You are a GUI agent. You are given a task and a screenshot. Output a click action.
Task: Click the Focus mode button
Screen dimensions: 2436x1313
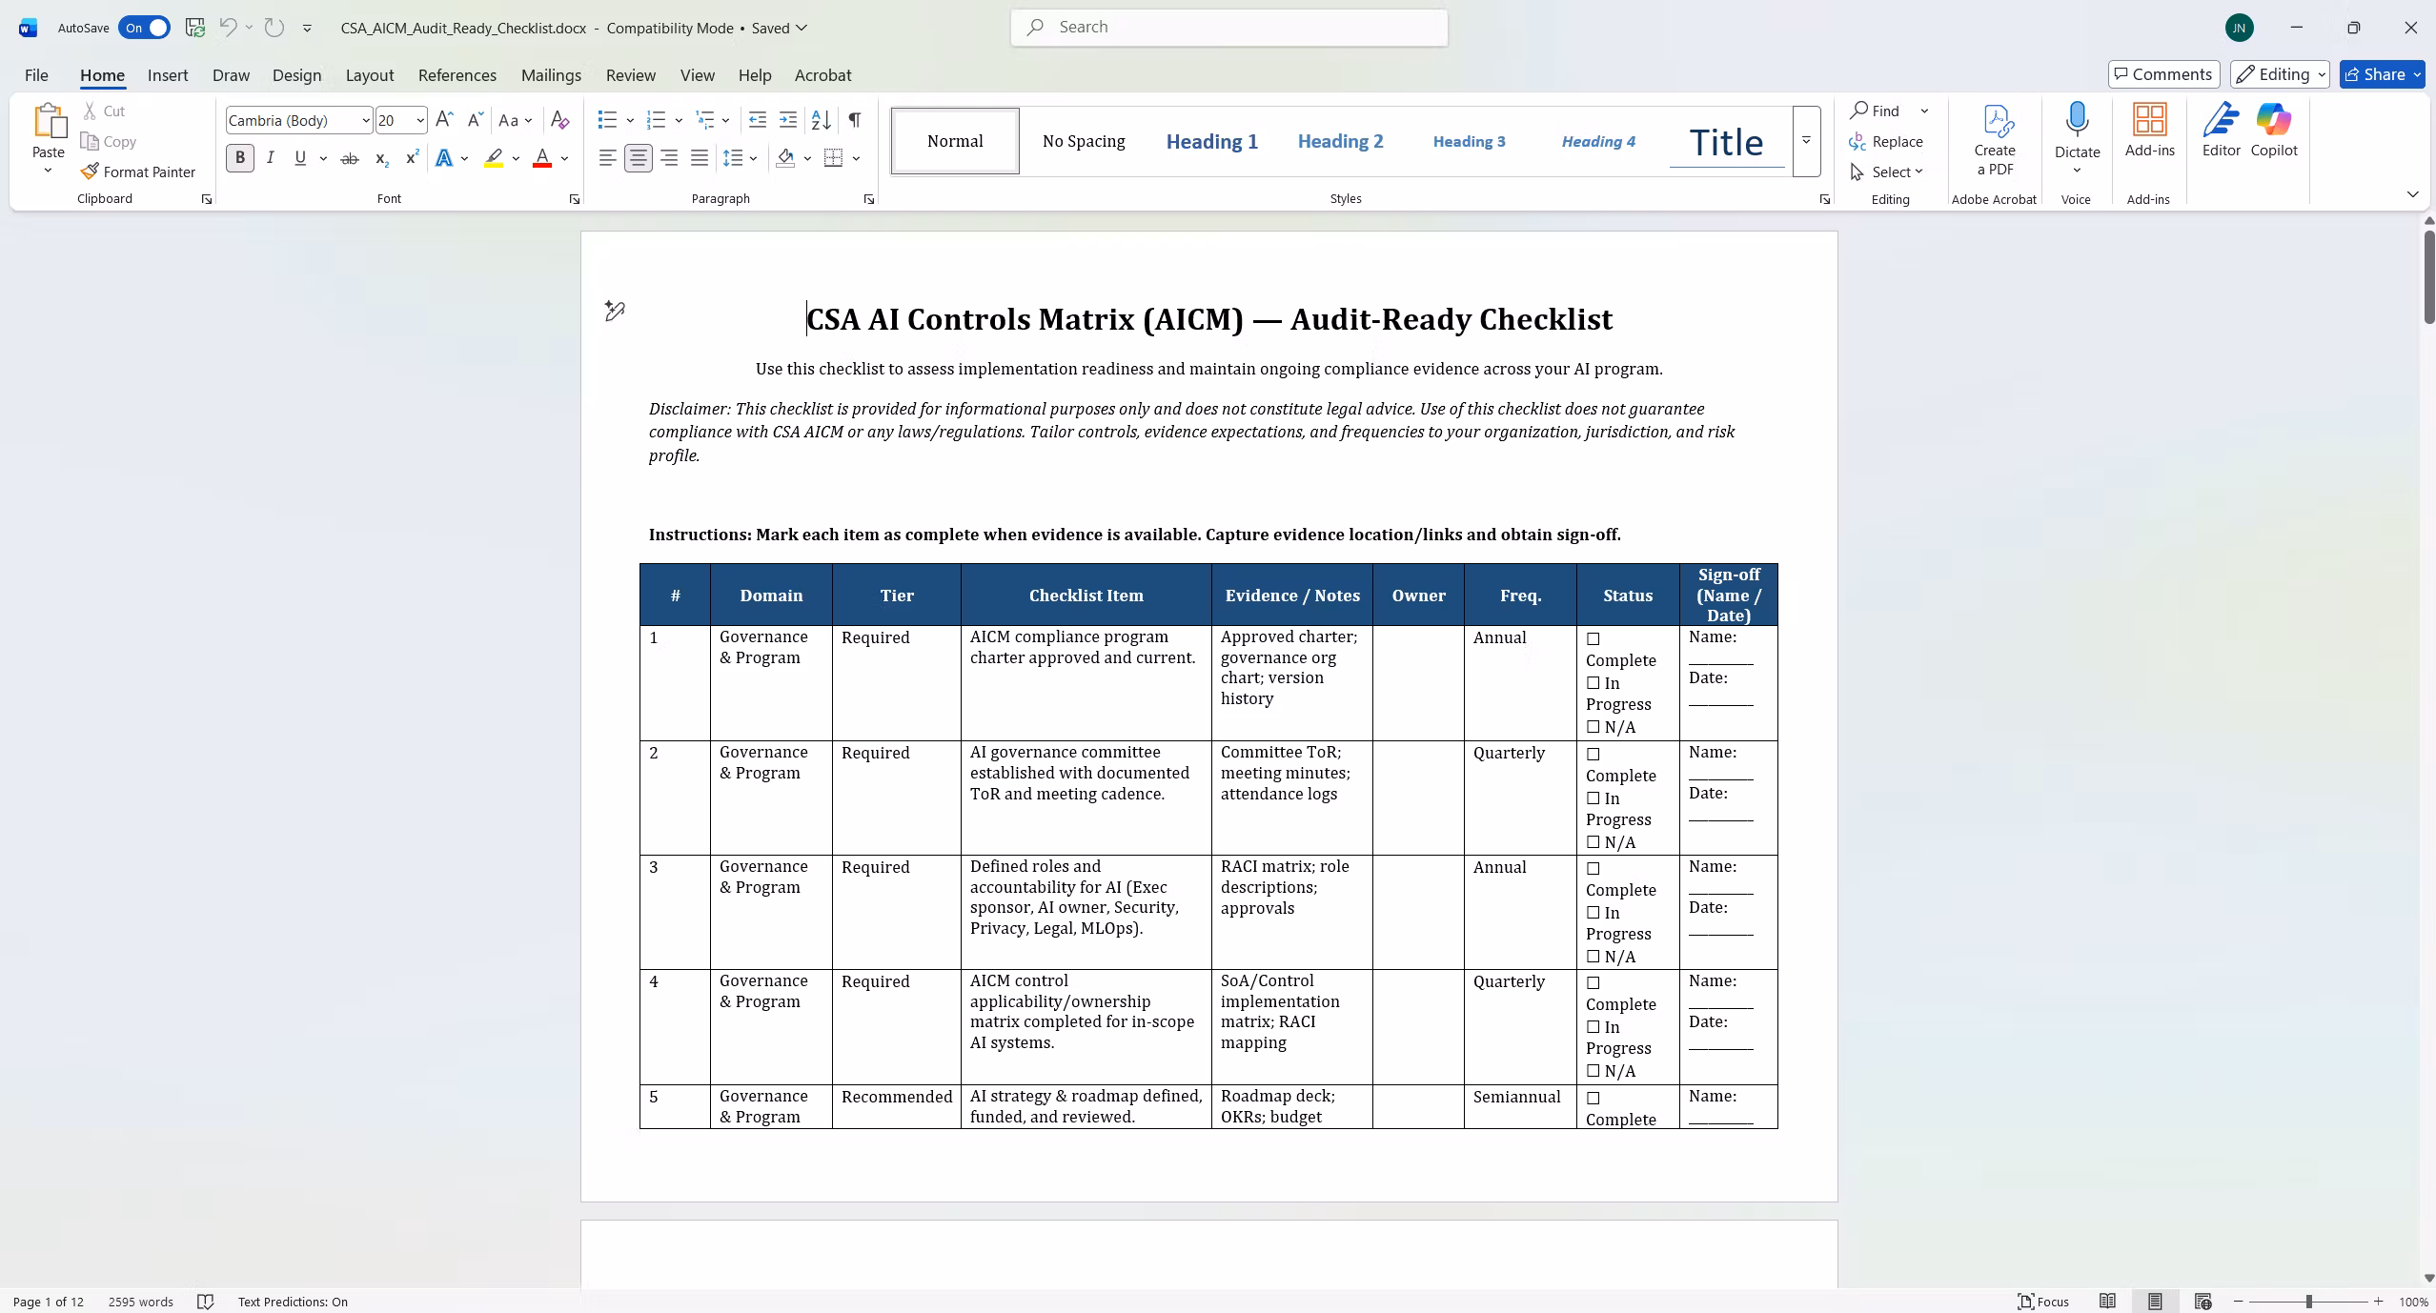[x=2043, y=1302]
